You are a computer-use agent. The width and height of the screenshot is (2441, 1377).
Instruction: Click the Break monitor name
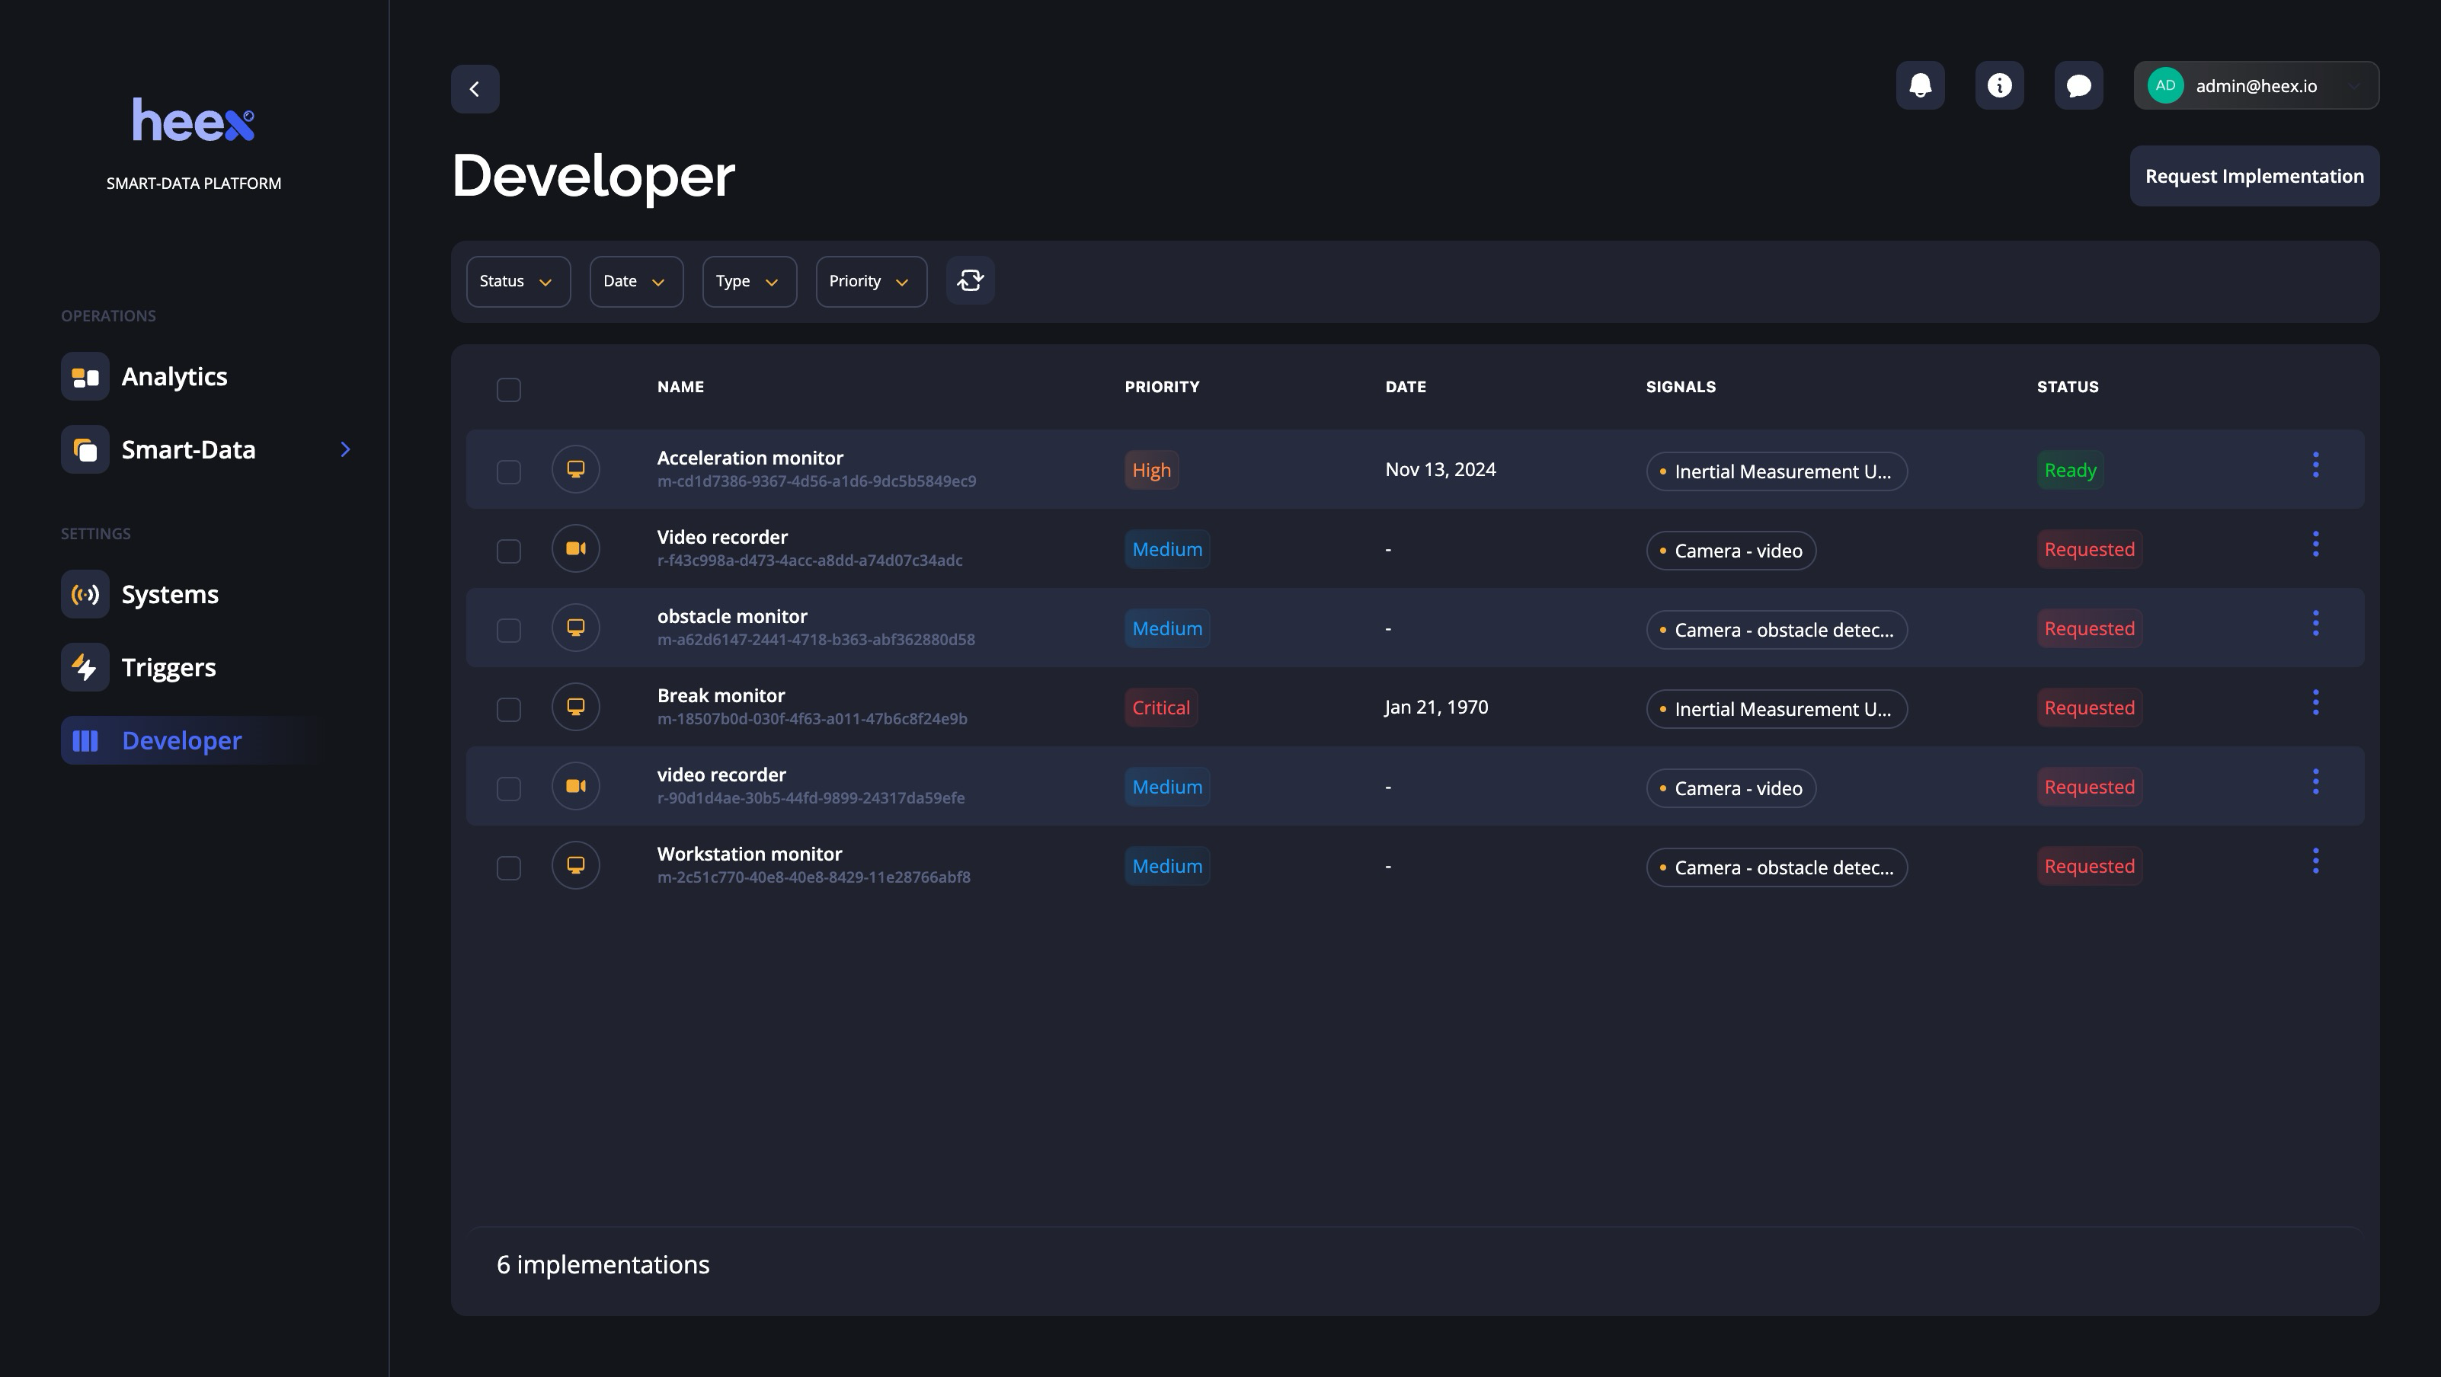coord(721,696)
